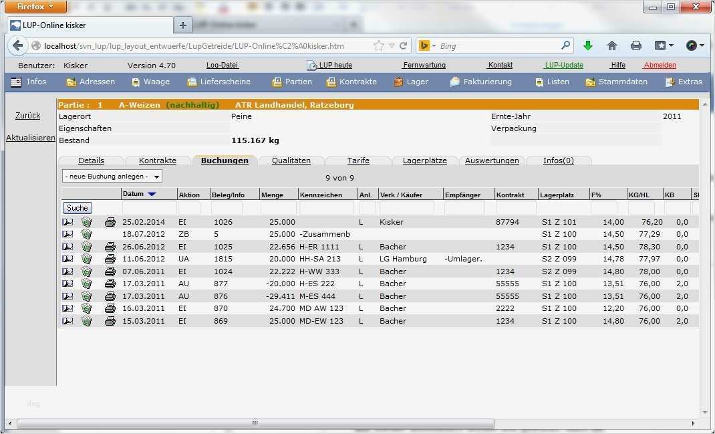Screen dimensions: 715x434
Task: Delete booking 1815 via trash icon
Action: [86, 259]
